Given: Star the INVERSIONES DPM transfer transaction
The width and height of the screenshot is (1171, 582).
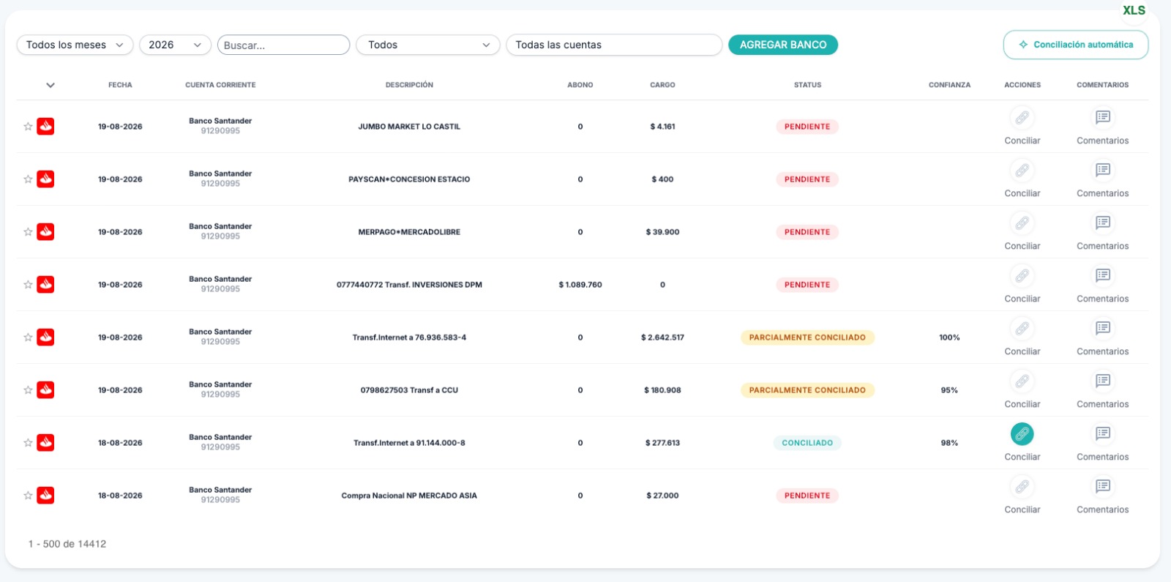Looking at the screenshot, I should click(28, 285).
